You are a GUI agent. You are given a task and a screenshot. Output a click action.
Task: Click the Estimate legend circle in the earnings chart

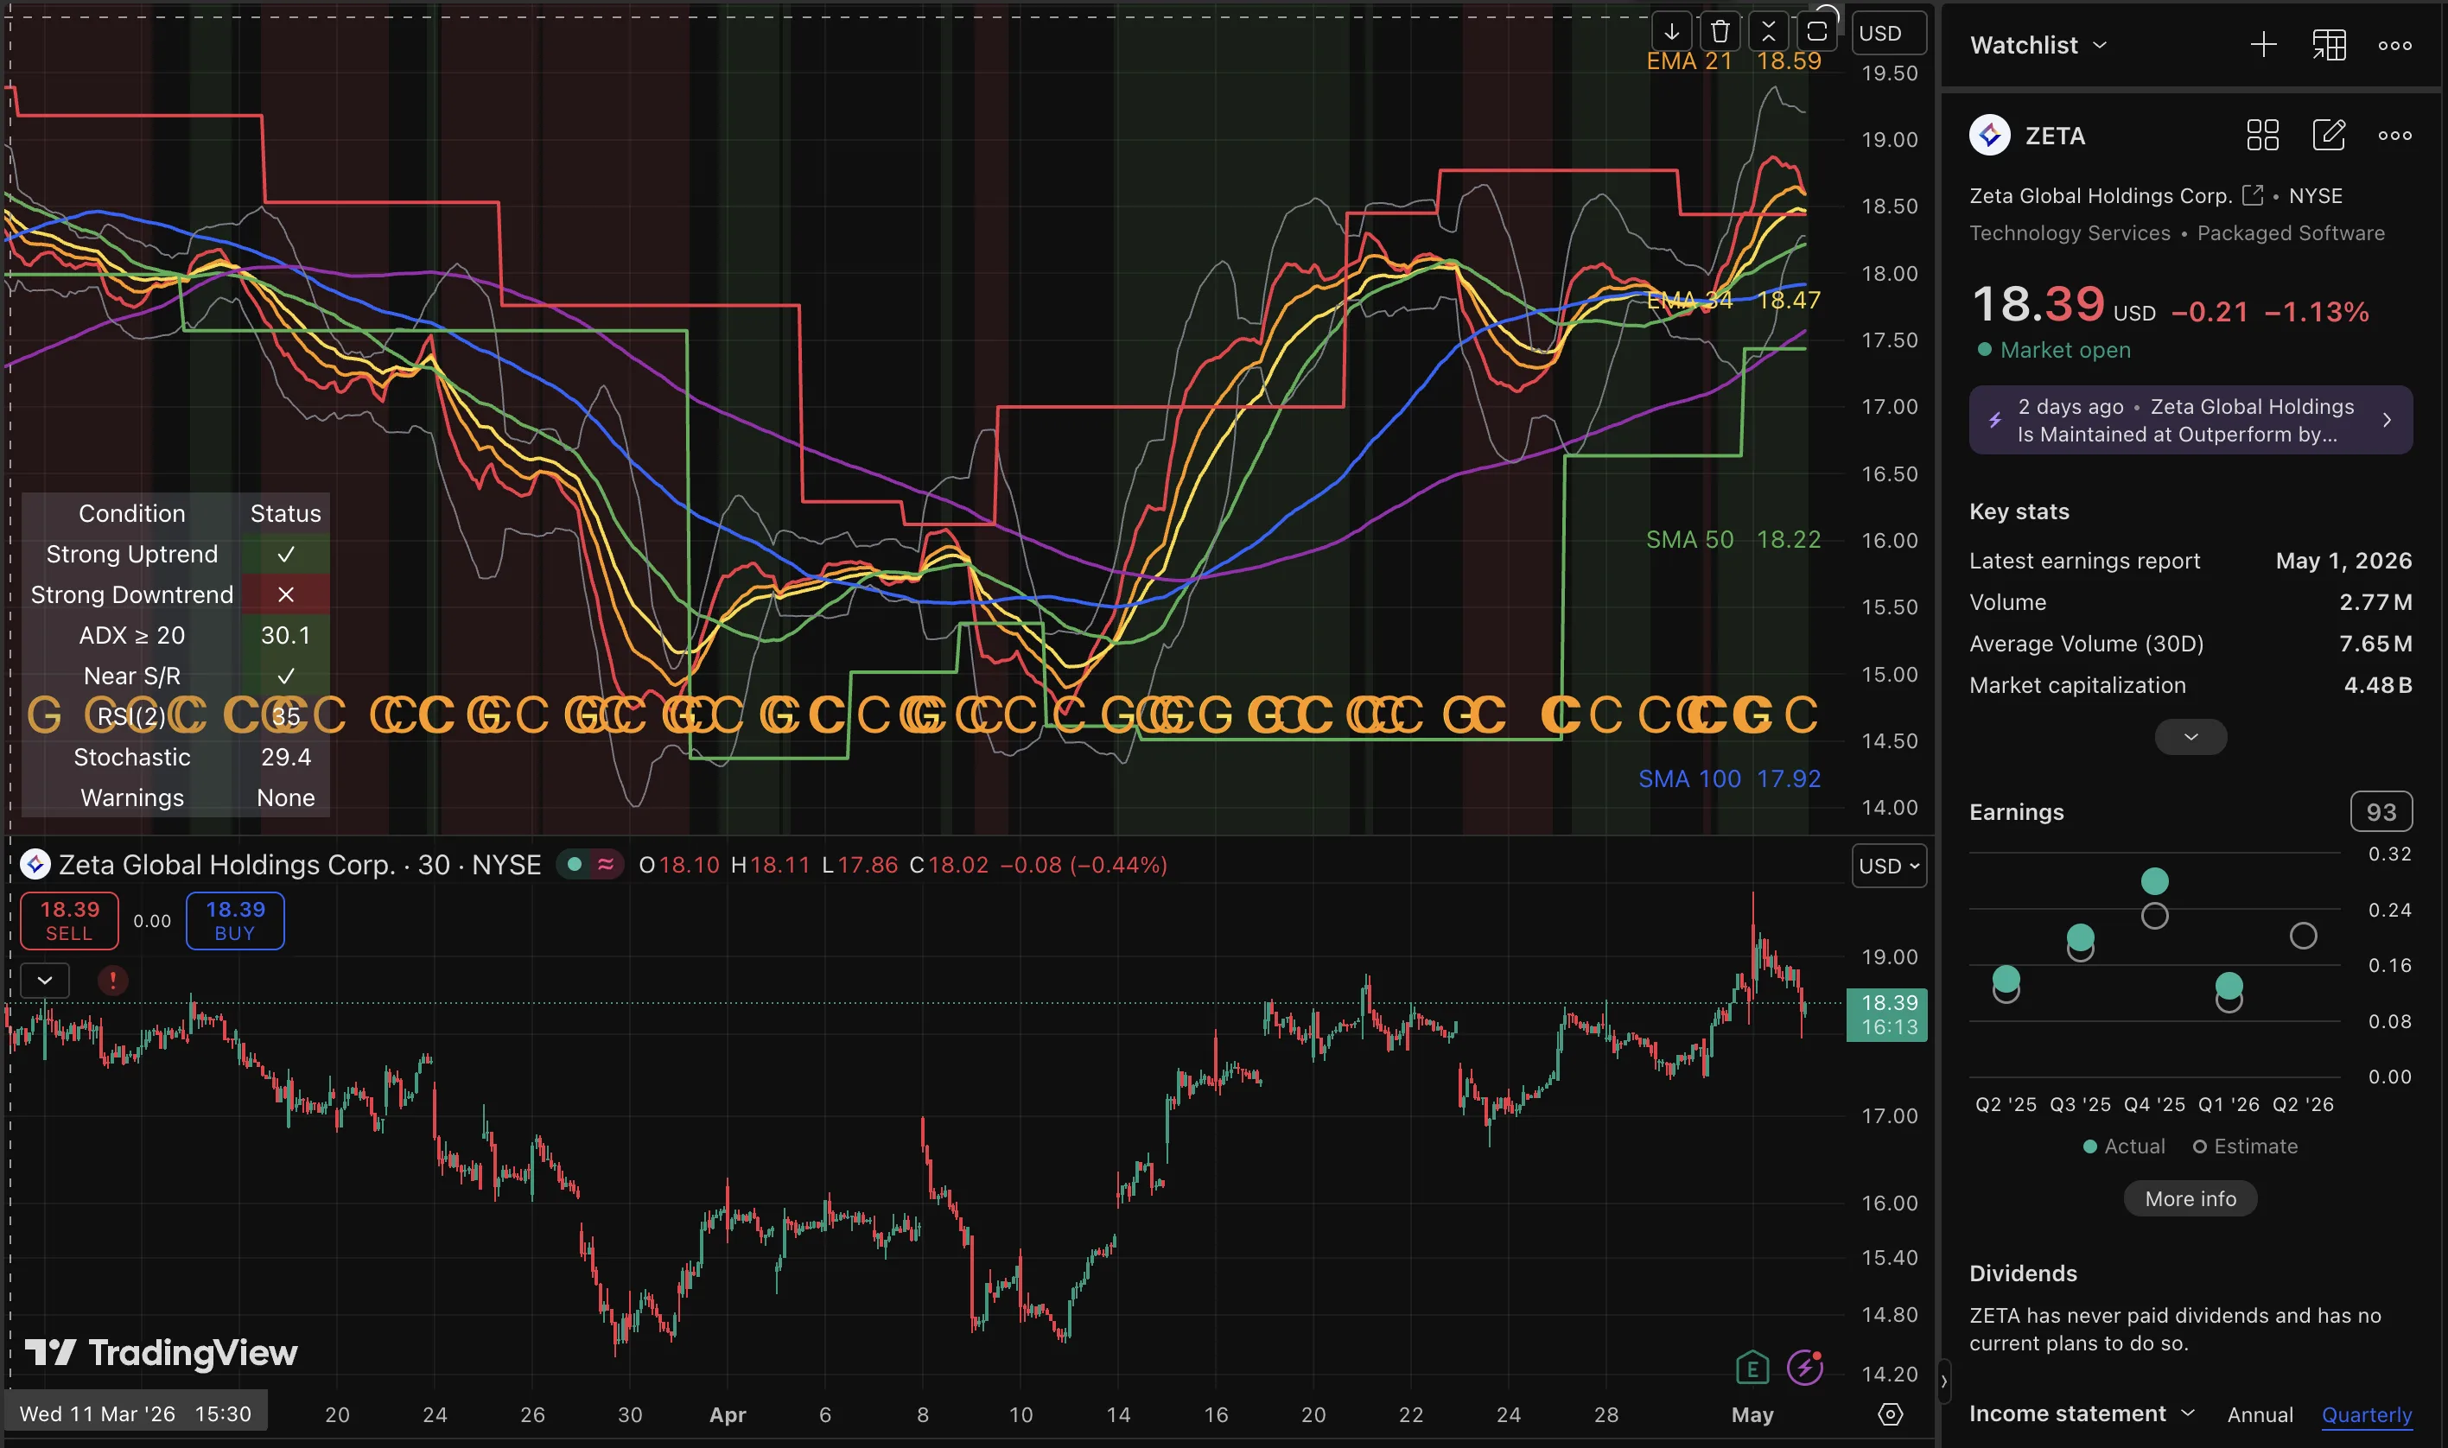coord(2199,1146)
